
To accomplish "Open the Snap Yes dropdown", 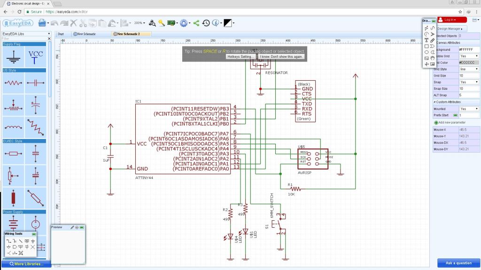I will [469, 82].
